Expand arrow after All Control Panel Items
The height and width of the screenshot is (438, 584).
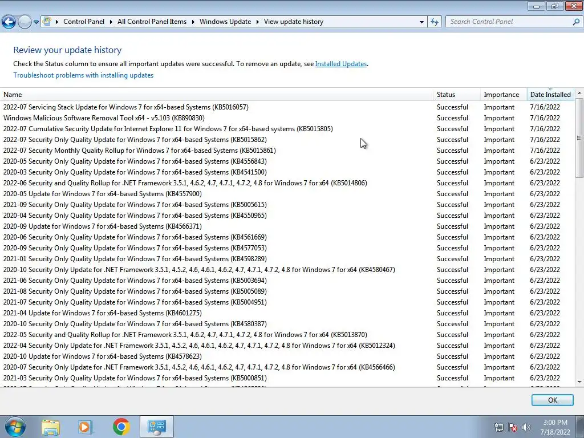point(193,22)
